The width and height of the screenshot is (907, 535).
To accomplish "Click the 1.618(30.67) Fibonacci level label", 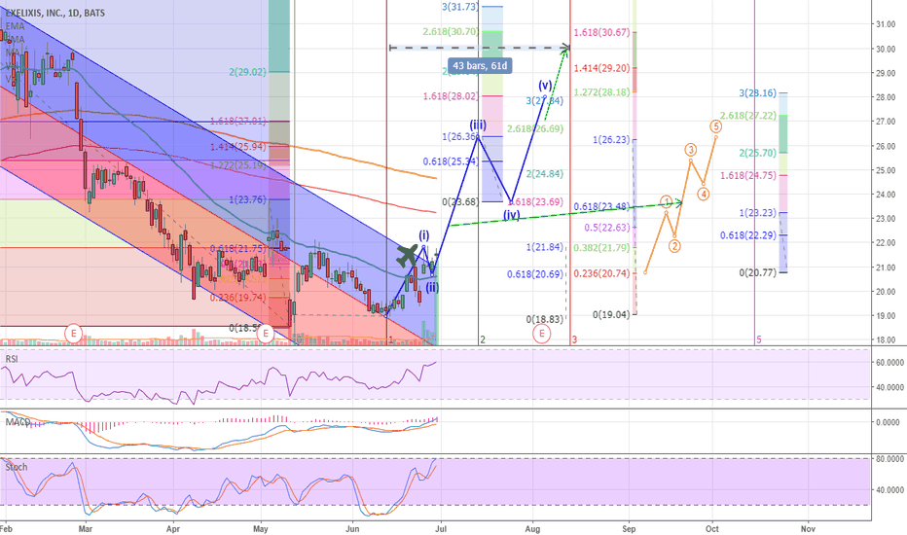I will tap(601, 32).
